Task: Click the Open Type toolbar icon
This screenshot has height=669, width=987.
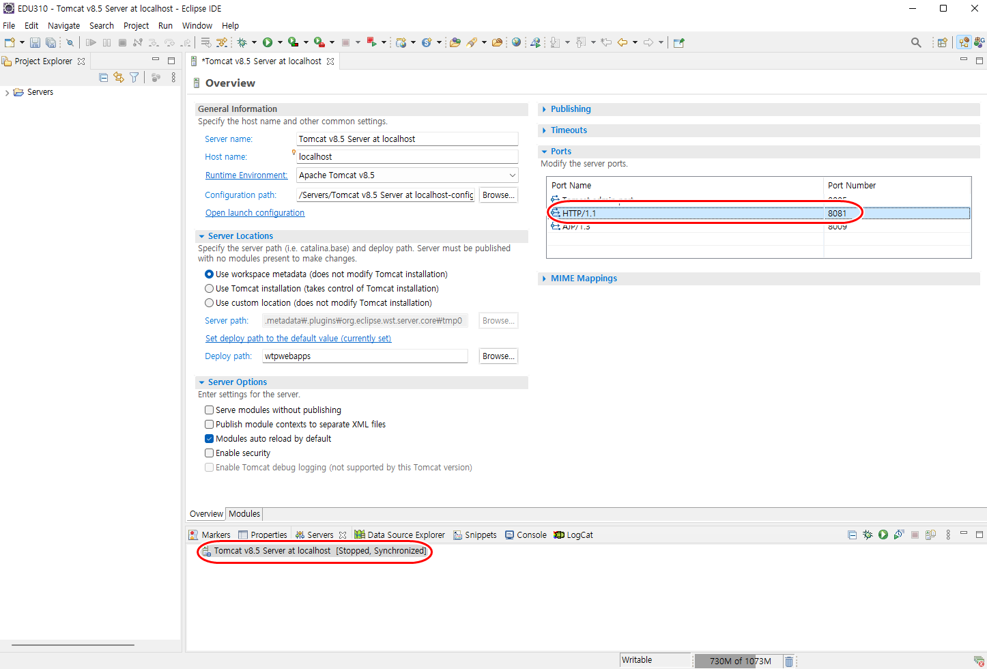Action: coord(455,42)
